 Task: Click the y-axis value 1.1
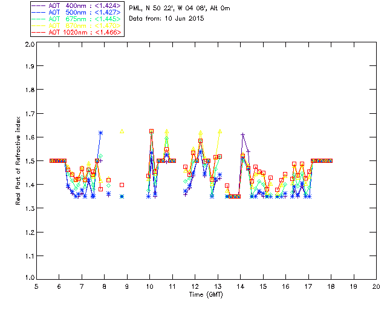click(x=30, y=256)
